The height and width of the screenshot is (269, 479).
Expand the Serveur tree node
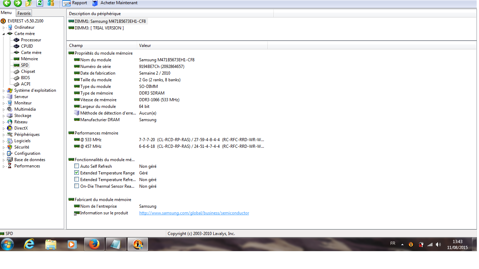[4, 97]
